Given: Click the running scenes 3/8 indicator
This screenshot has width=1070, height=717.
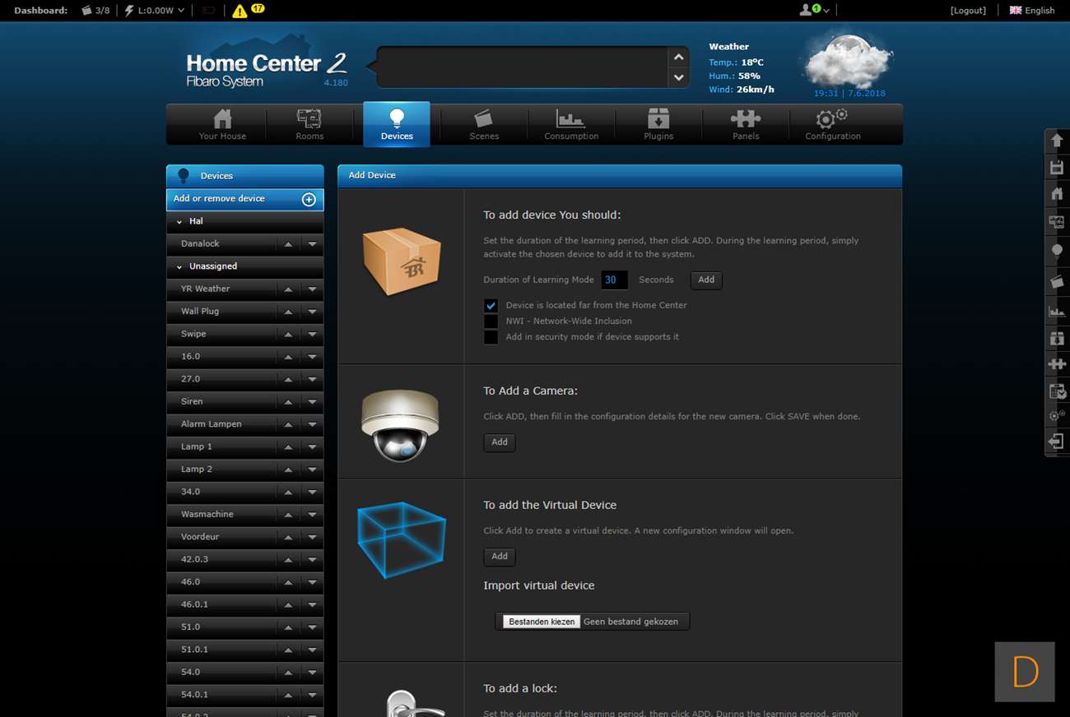Looking at the screenshot, I should pyautogui.click(x=95, y=11).
